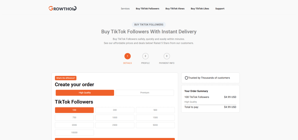Open the Support page

[220, 9]
